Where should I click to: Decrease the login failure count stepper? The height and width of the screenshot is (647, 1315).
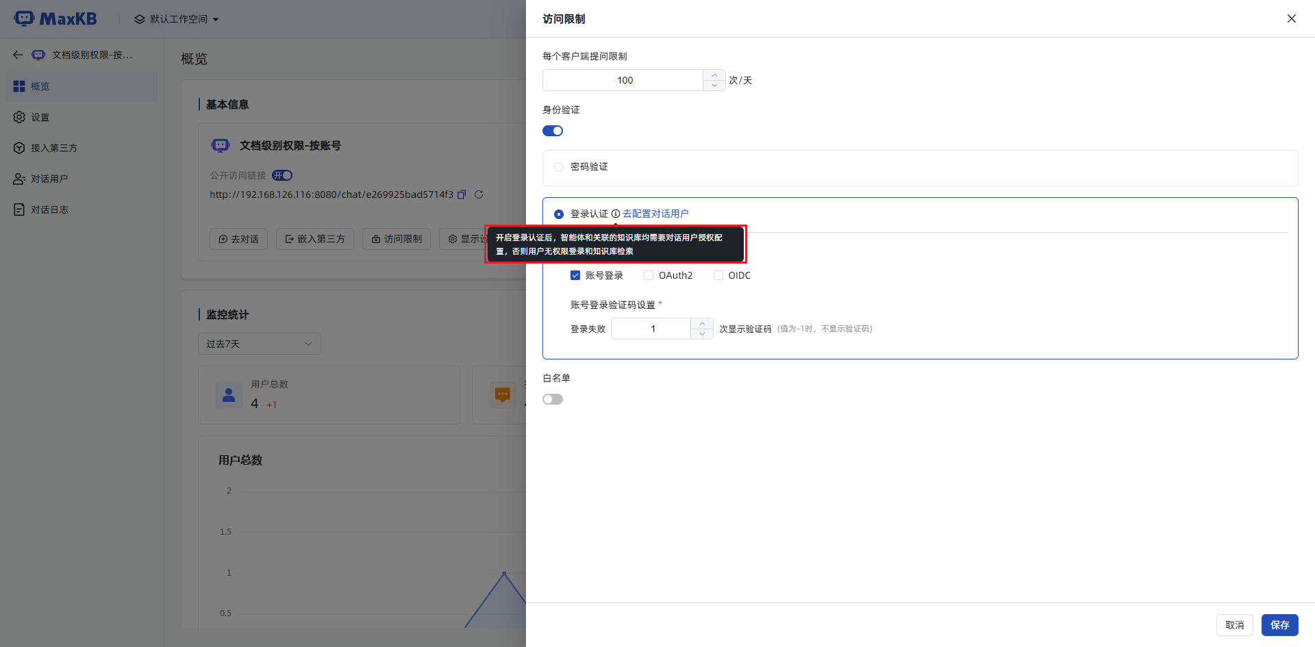coord(702,334)
